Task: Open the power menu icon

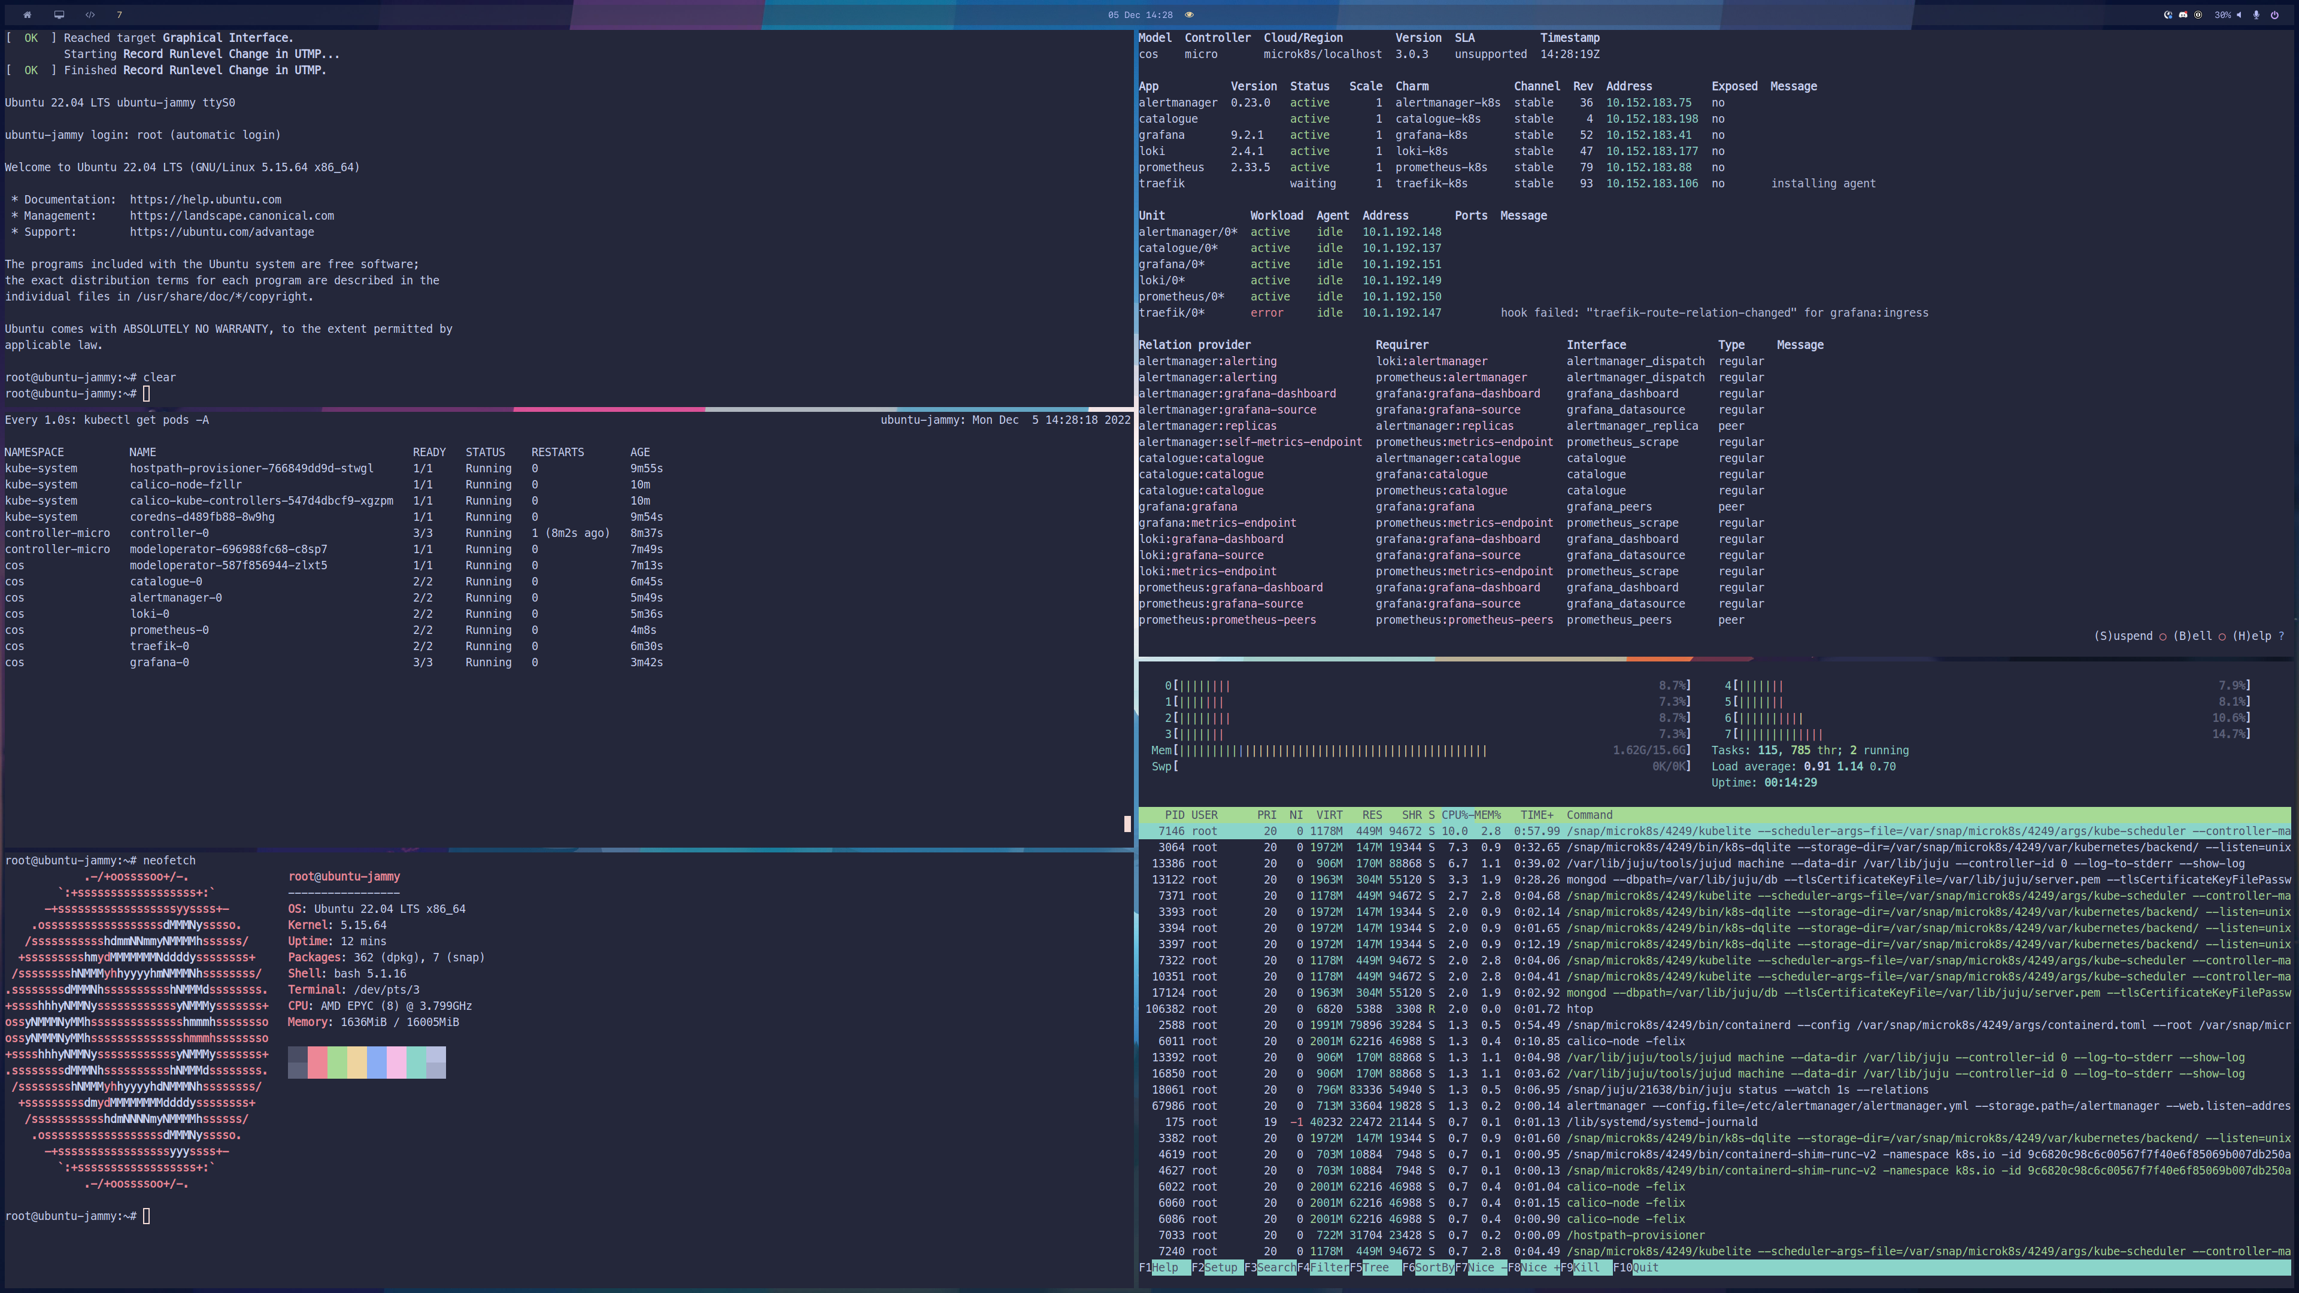Action: click(x=2275, y=15)
